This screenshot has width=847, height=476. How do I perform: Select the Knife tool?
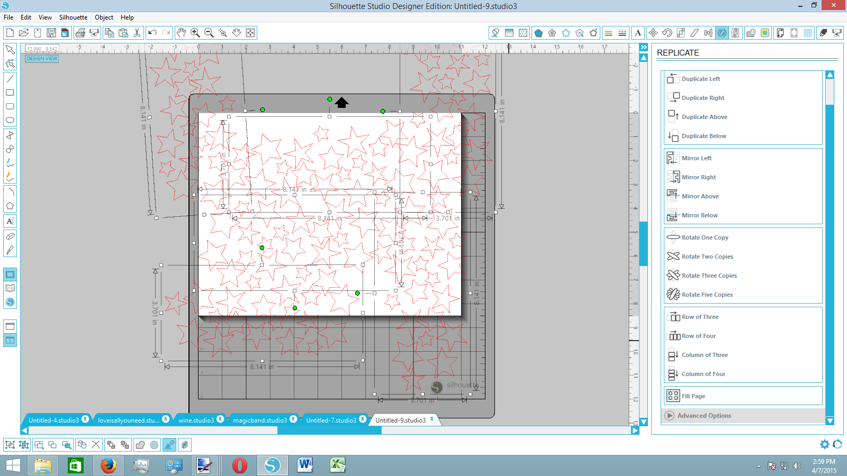(10, 250)
